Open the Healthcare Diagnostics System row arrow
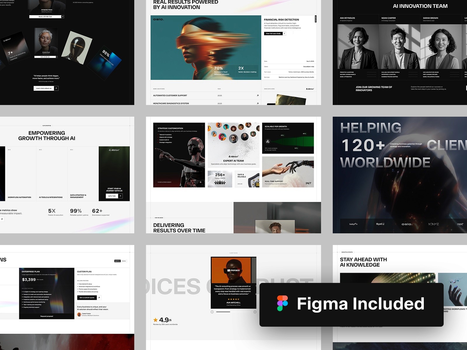The image size is (467, 350). click(x=257, y=103)
